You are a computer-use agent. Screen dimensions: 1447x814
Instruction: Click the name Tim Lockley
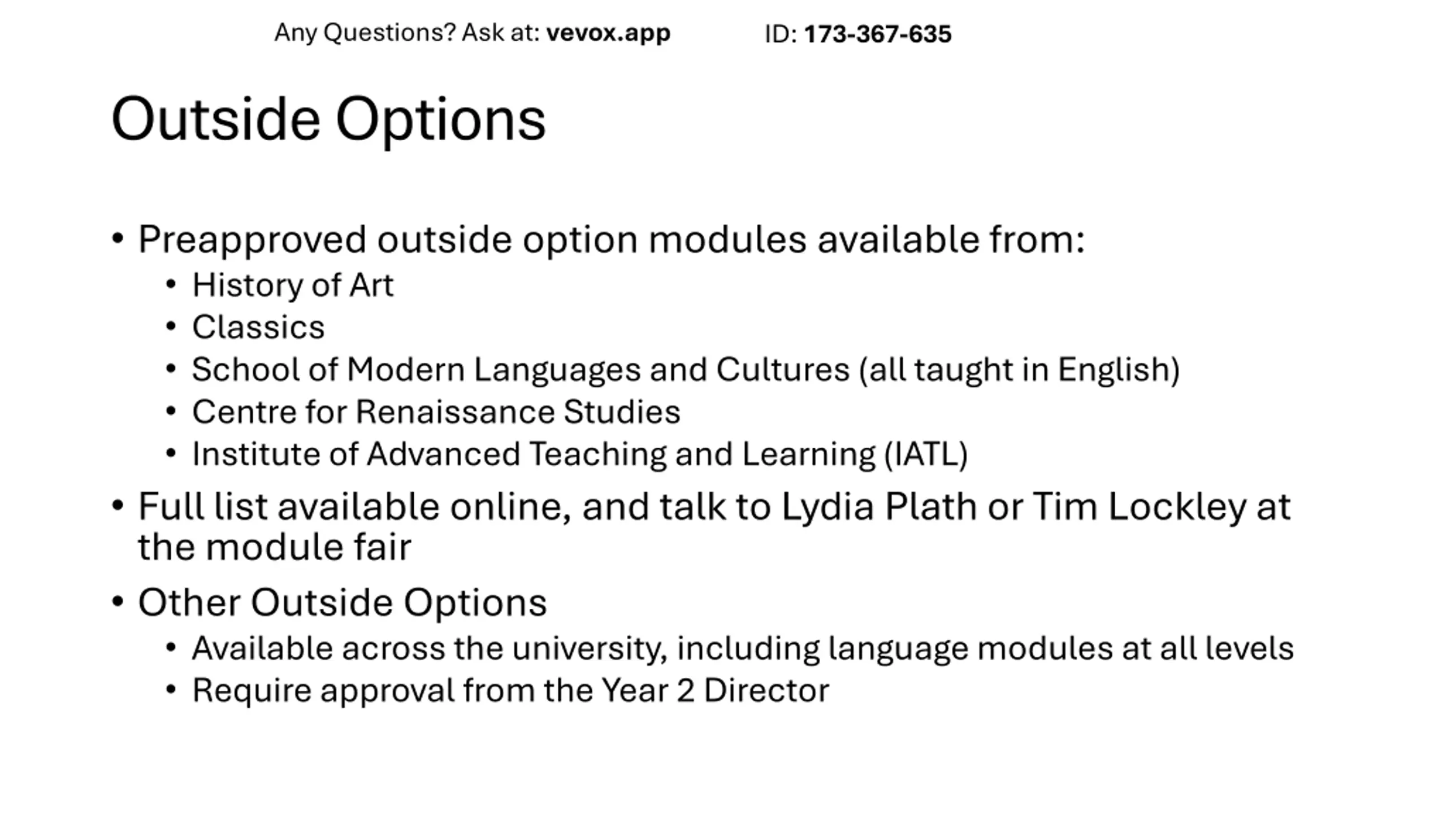point(1140,507)
